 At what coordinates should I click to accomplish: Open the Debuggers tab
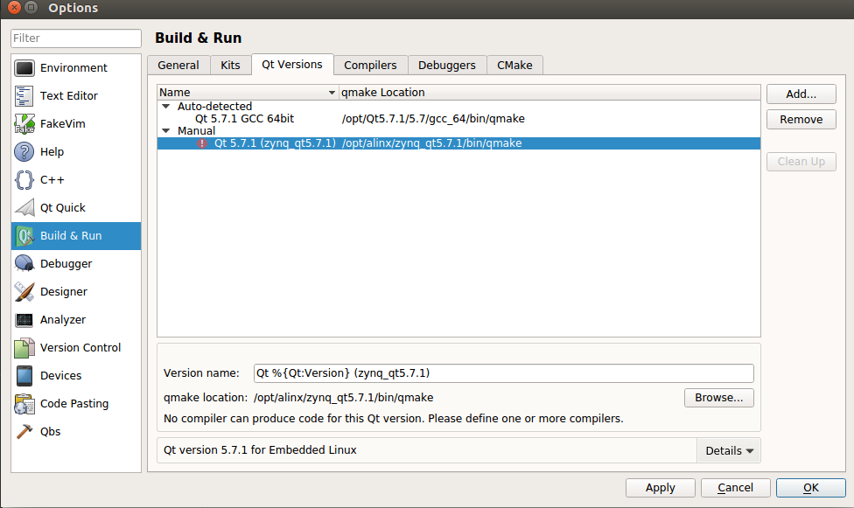[x=446, y=66]
